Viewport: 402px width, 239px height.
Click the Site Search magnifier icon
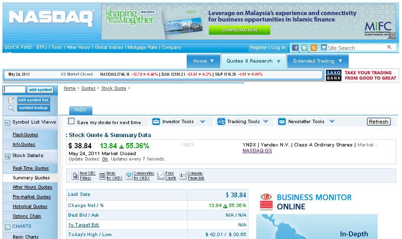click(389, 48)
